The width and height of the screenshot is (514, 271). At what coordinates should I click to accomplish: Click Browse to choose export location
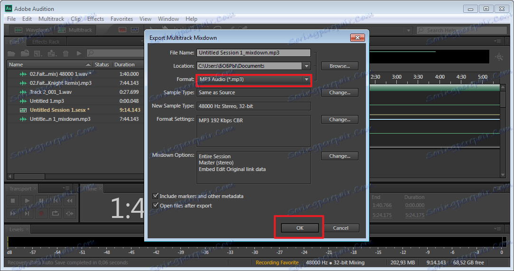(x=340, y=66)
